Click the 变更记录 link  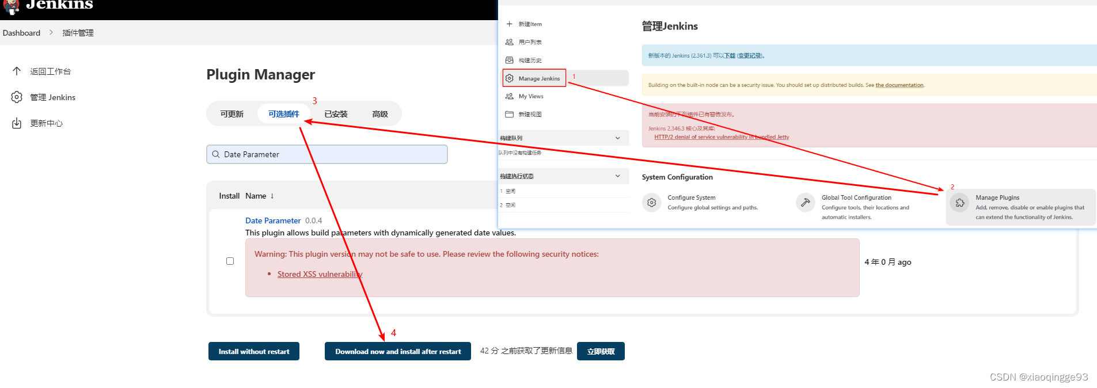750,56
